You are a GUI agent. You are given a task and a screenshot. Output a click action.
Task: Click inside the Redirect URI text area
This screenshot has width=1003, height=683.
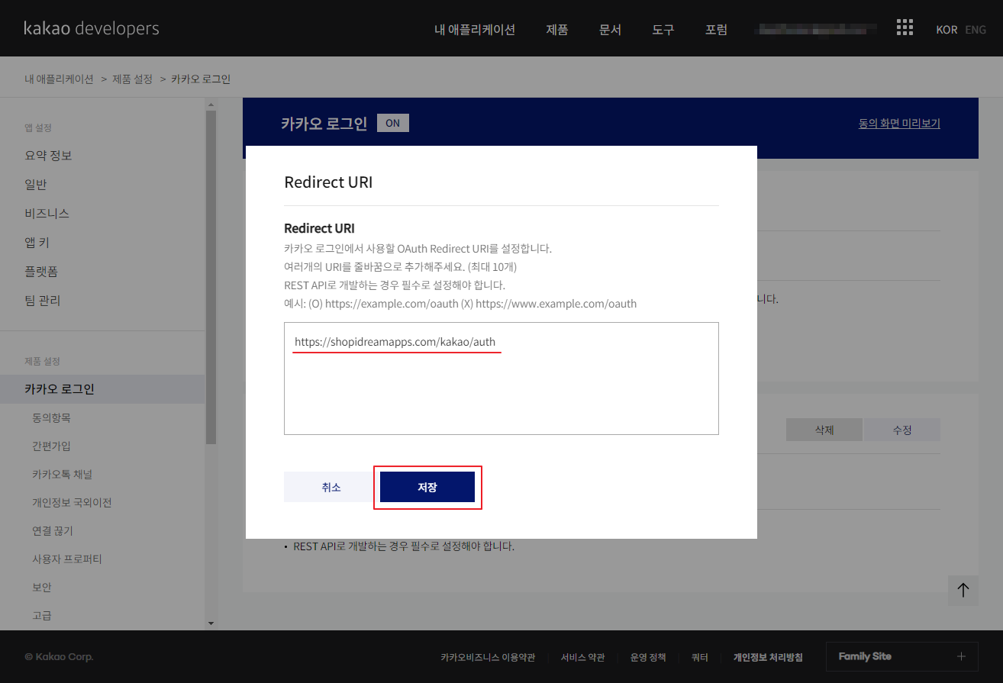pos(501,379)
